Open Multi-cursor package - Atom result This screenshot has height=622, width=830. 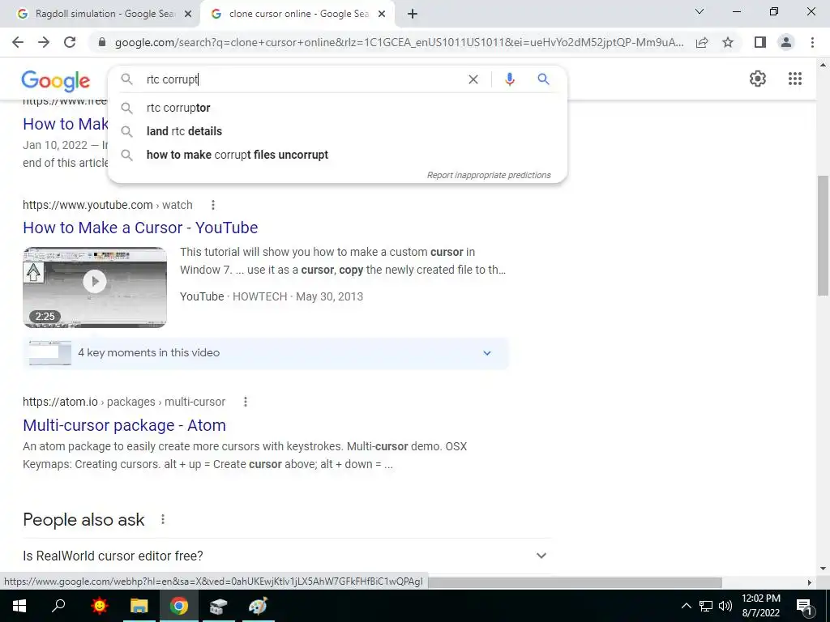pos(124,425)
